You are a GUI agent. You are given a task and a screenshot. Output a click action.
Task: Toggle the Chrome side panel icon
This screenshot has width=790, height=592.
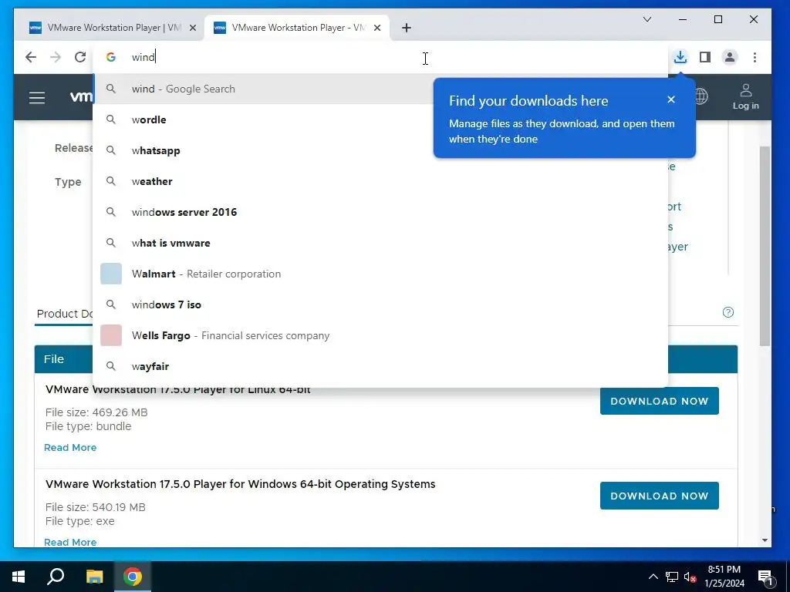[705, 57]
